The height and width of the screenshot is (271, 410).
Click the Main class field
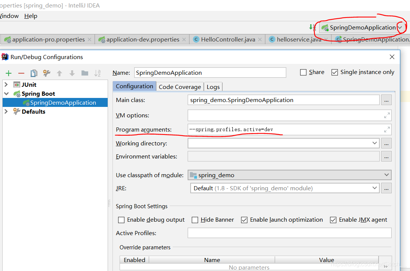[x=283, y=100]
